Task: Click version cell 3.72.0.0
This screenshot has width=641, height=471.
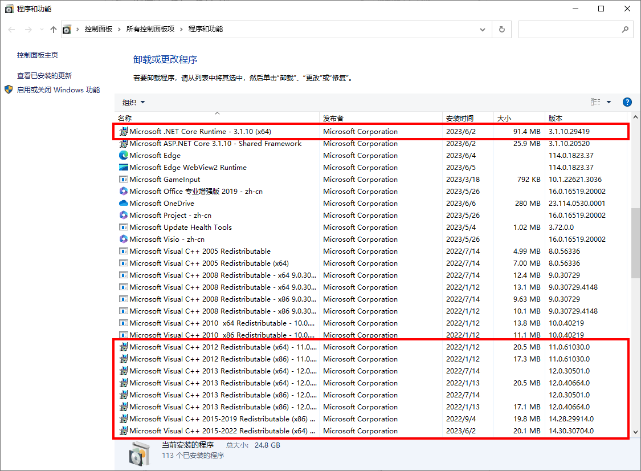Action: pos(561,227)
